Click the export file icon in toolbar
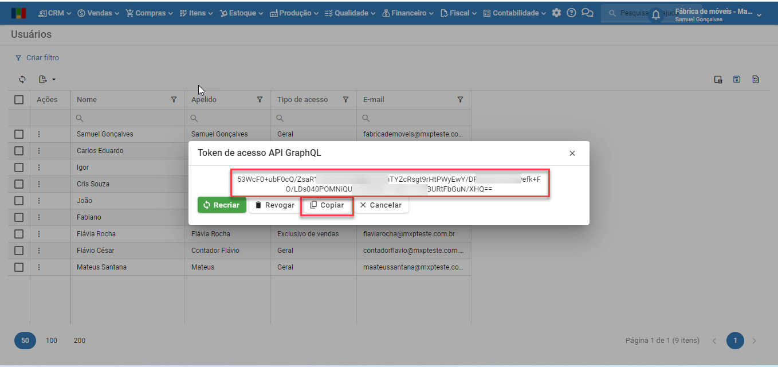 tap(42, 79)
